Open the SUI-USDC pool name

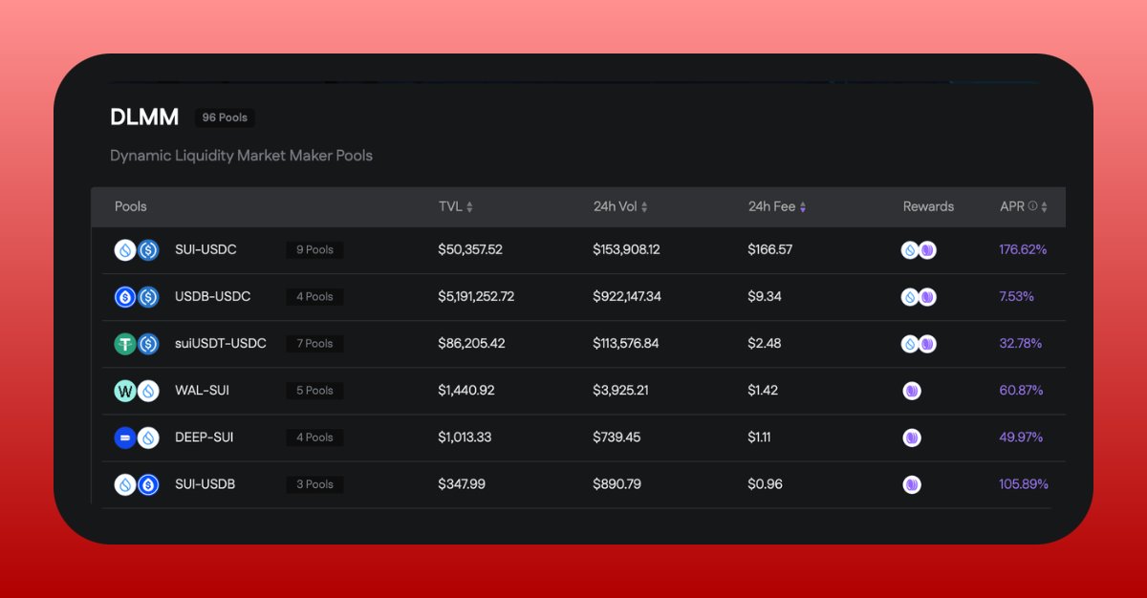[206, 249]
